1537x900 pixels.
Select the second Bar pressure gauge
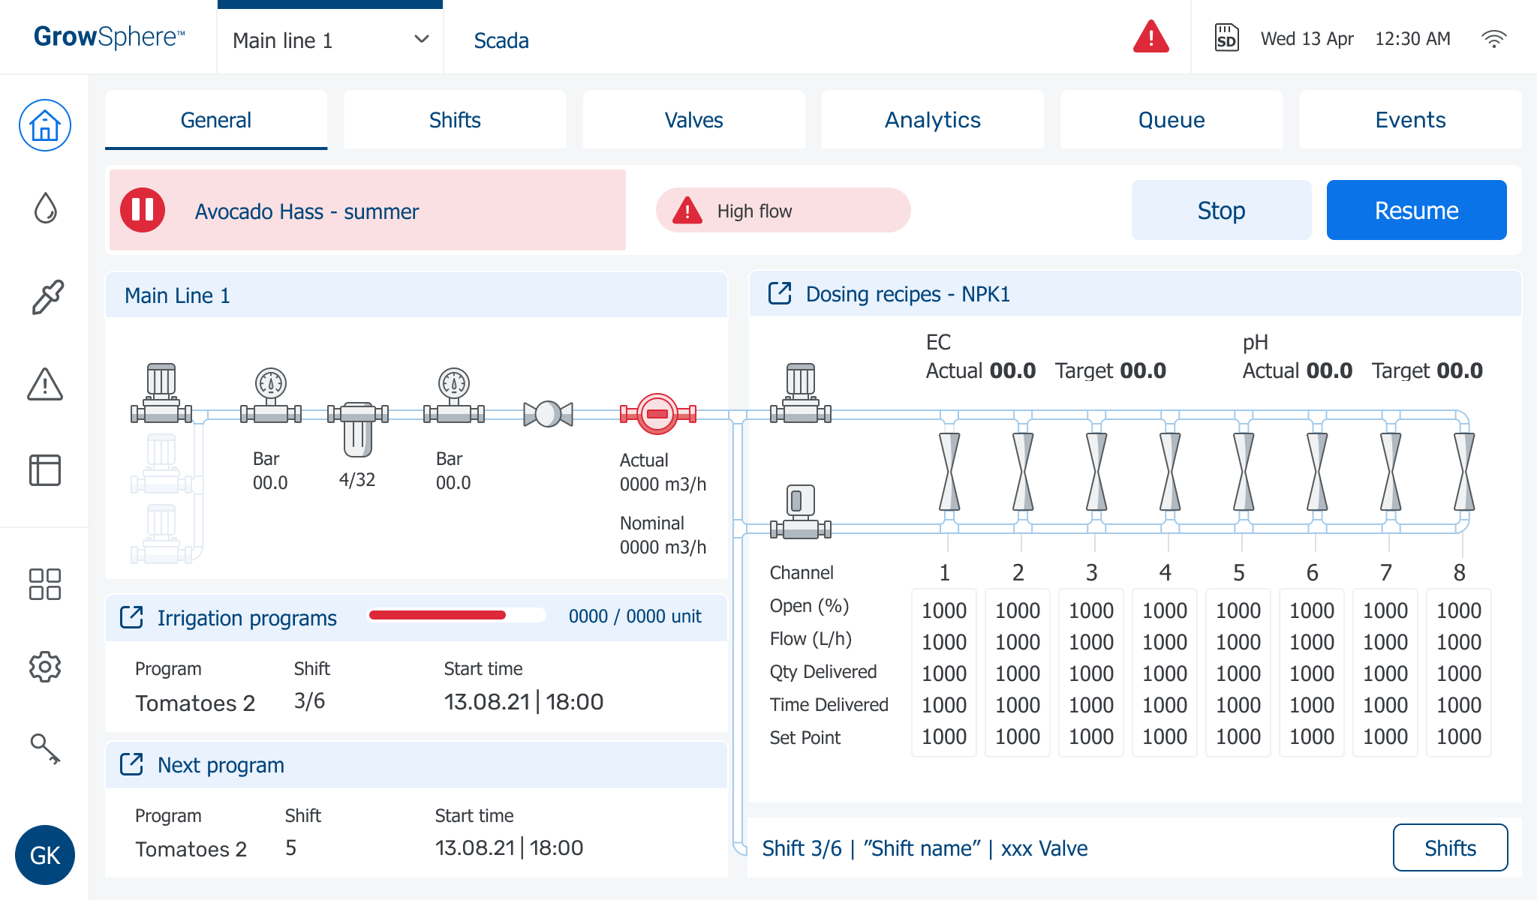[x=454, y=395]
